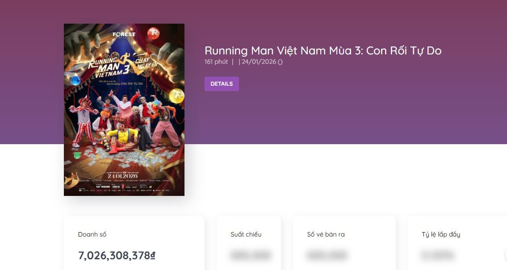Open the Running Man Vietnam 3 poster
This screenshot has height=270, width=507.
tap(124, 110)
